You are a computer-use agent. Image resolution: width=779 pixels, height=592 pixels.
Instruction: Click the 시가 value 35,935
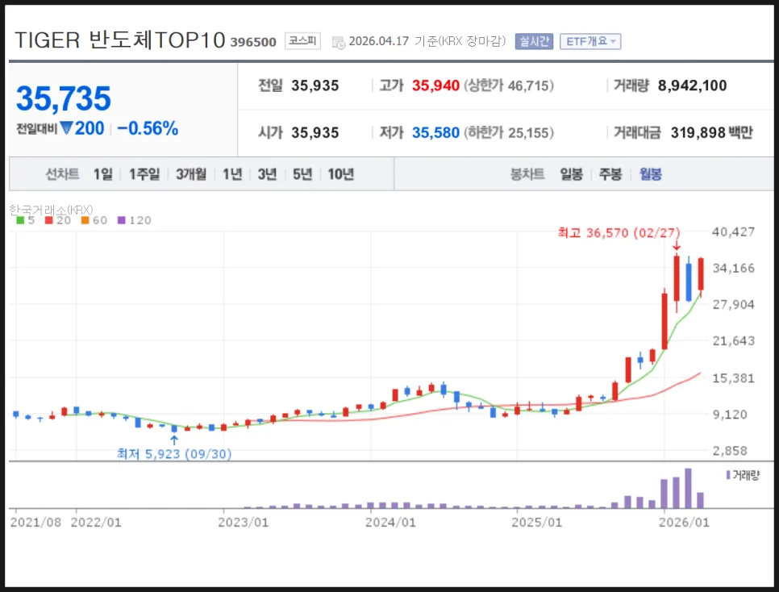coord(315,133)
